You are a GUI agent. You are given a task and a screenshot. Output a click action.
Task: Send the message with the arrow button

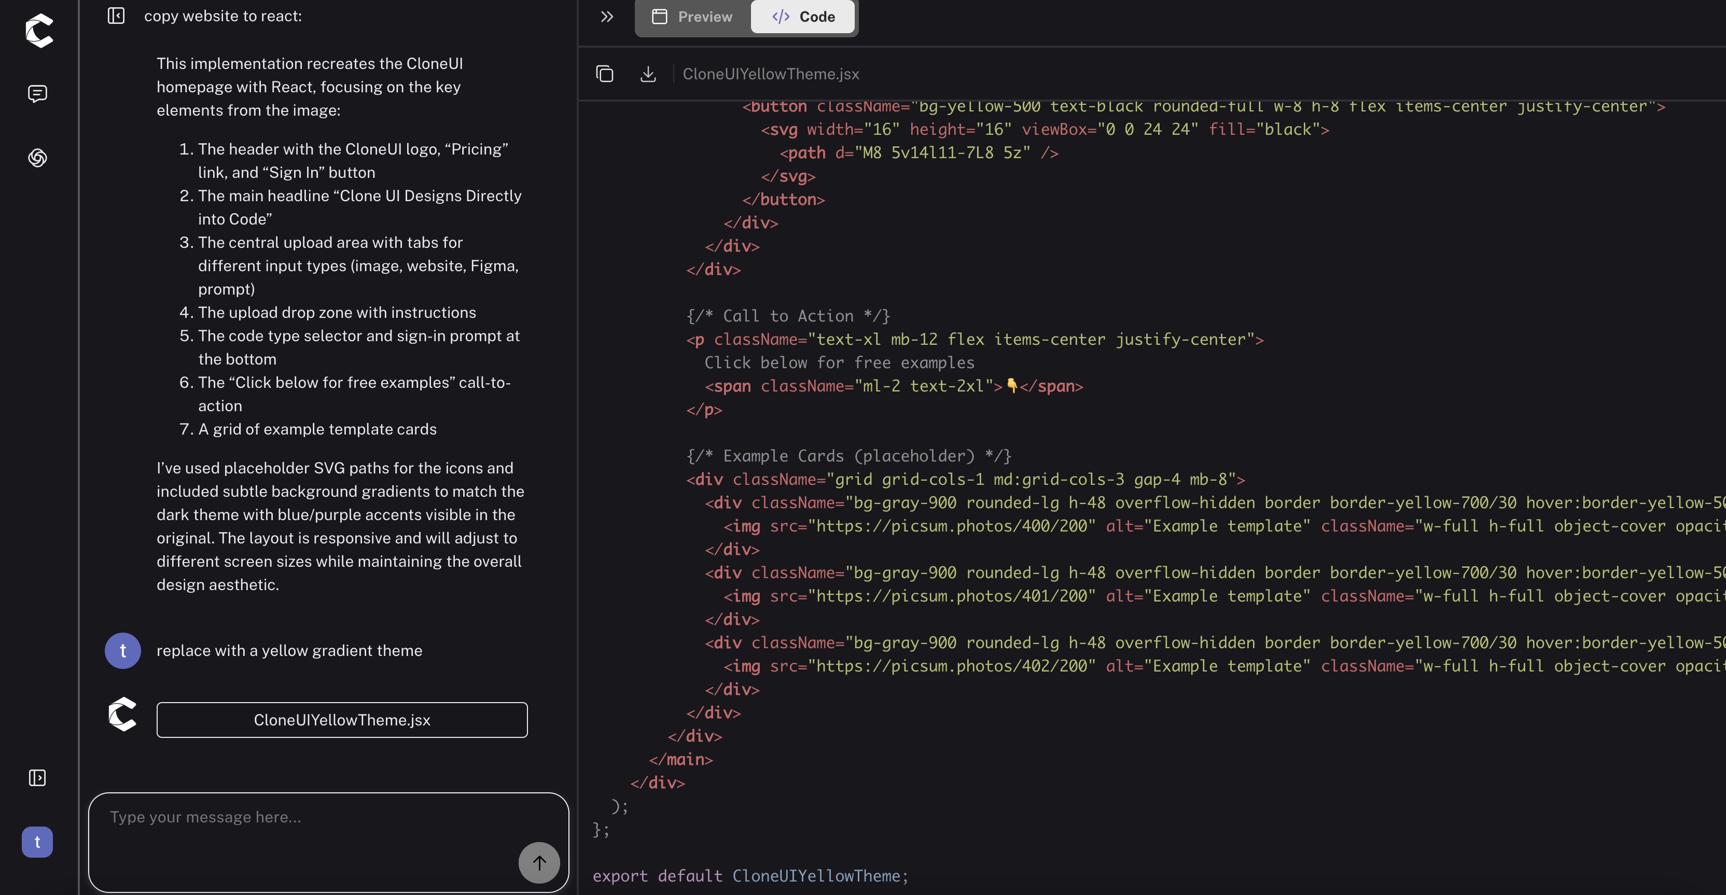(539, 863)
